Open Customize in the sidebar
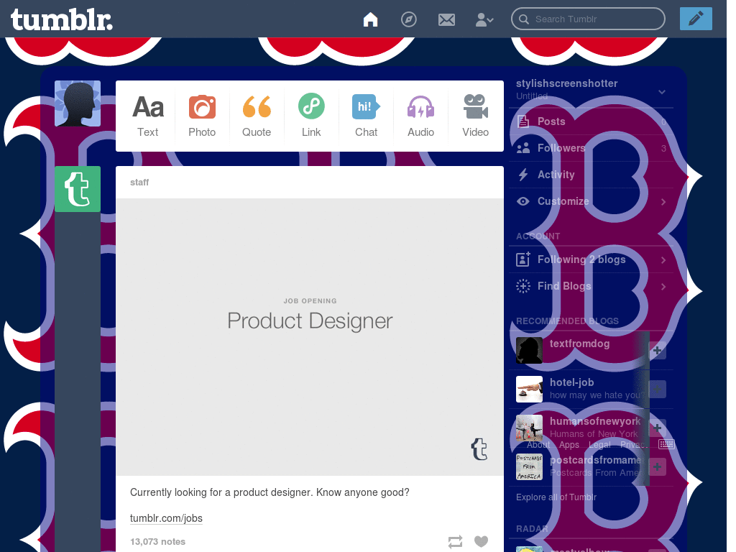Screen dimensions: 736x552 [591, 201]
